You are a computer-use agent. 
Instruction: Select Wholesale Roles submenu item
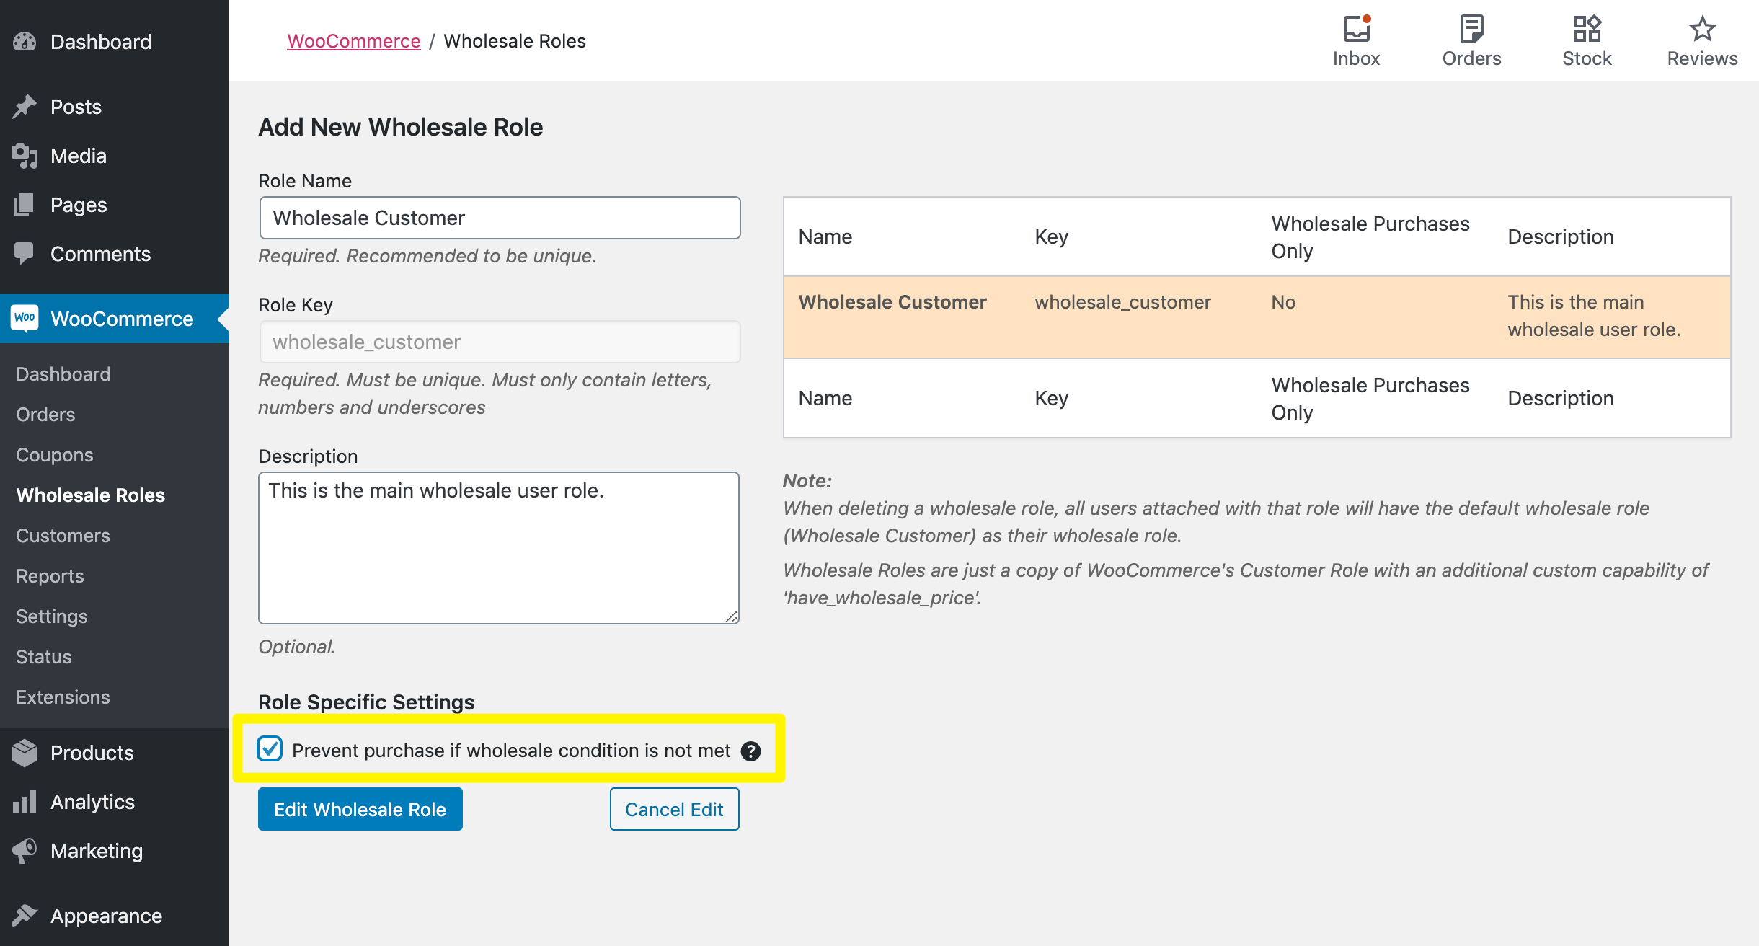[x=91, y=495]
